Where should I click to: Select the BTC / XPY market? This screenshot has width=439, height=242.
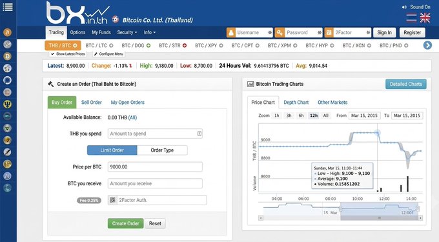tap(209, 45)
